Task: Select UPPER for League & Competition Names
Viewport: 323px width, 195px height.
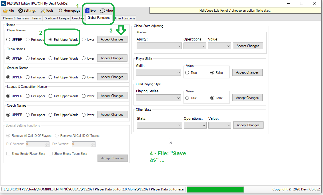Action: 14,96
